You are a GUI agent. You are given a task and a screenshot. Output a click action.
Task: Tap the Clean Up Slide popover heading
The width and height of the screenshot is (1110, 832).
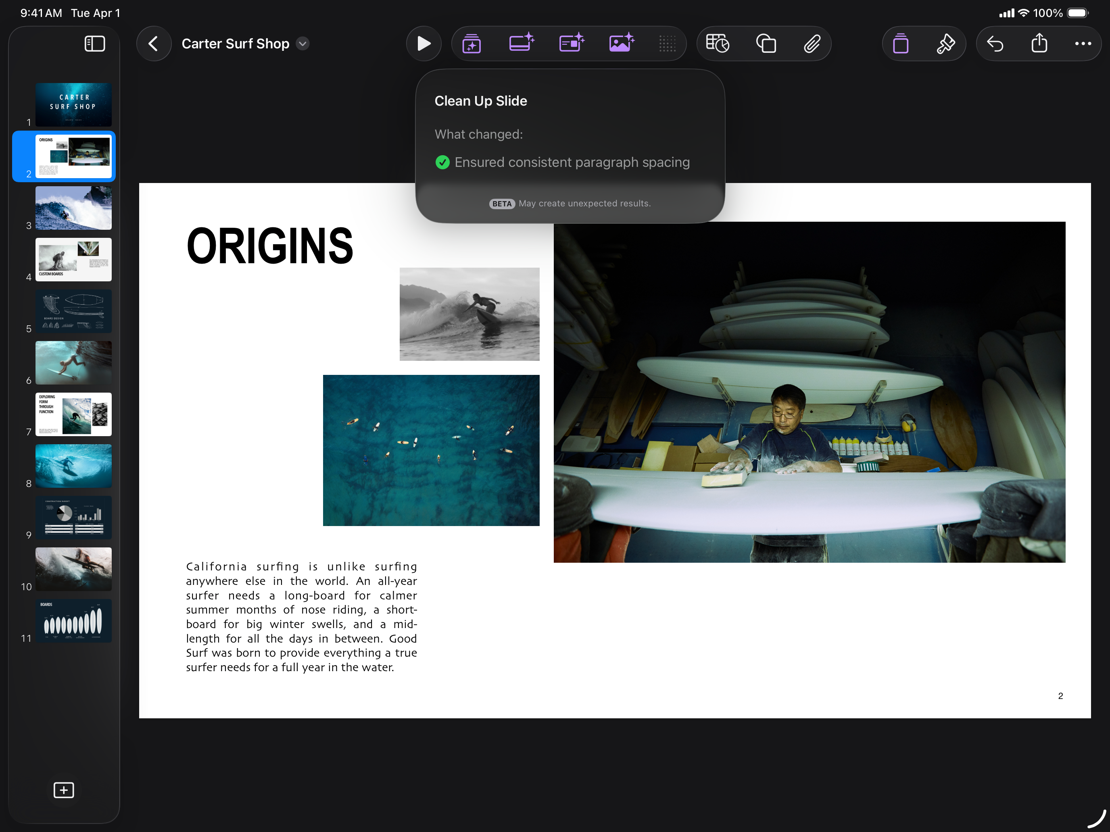tap(480, 101)
